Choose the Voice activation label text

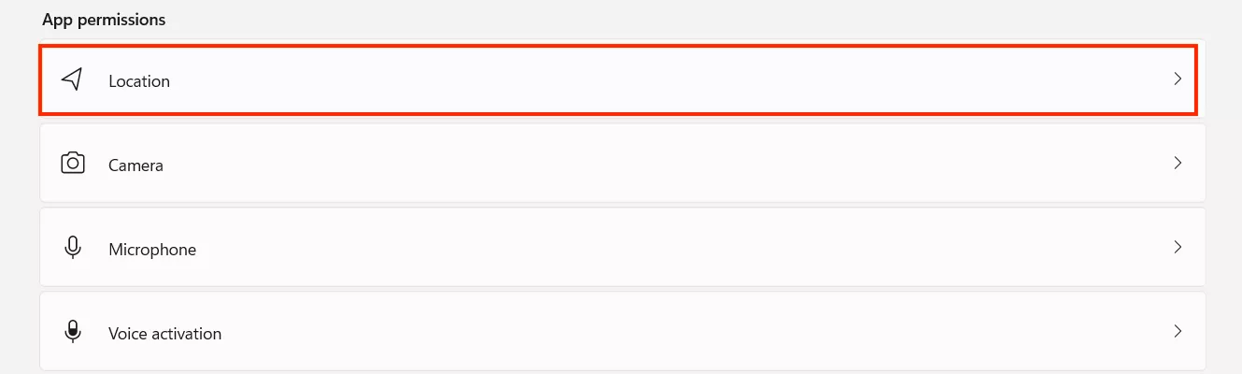click(164, 334)
